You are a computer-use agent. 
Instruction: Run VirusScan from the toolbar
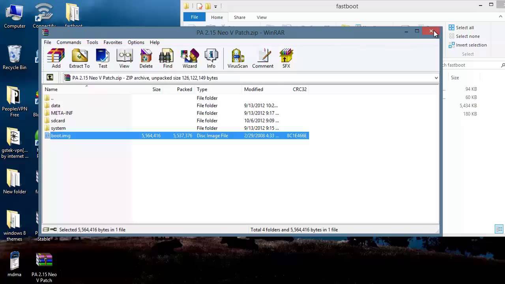pos(238,58)
